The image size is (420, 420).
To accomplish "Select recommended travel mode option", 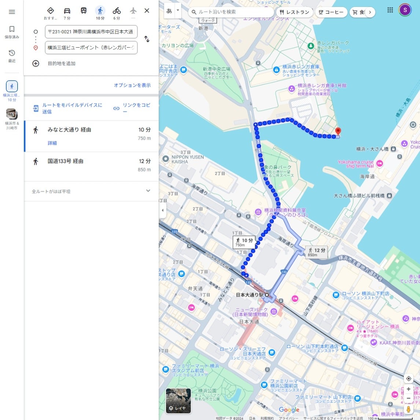I will (x=51, y=11).
